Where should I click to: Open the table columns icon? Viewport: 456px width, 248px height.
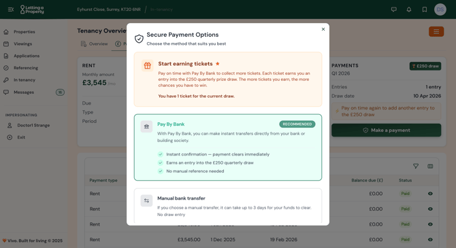coord(430,166)
